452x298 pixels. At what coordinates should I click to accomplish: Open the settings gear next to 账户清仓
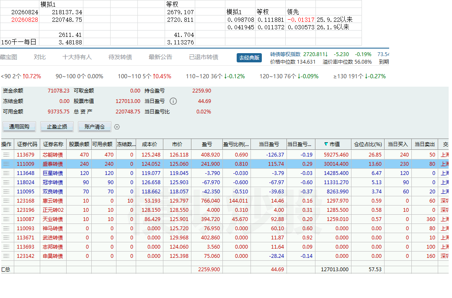pos(117,127)
